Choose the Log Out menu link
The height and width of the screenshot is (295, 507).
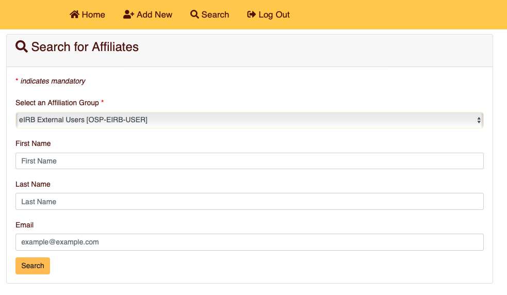[274, 14]
